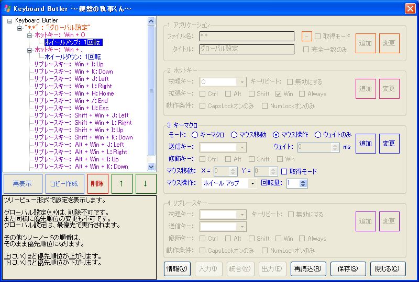Click the 保存(S) button
This screenshot has height=282, width=419.
tap(348, 269)
